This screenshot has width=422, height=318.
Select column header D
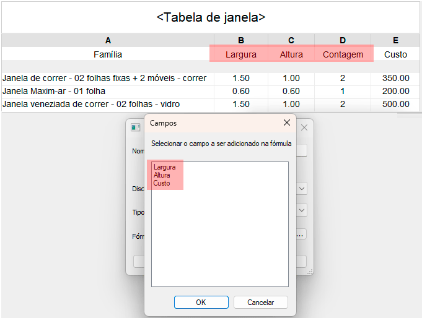pos(343,40)
